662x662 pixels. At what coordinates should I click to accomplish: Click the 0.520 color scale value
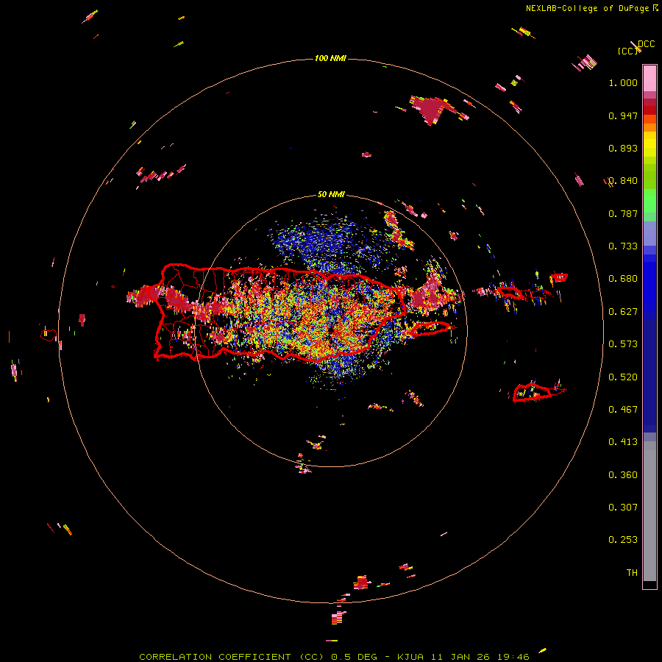point(623,377)
